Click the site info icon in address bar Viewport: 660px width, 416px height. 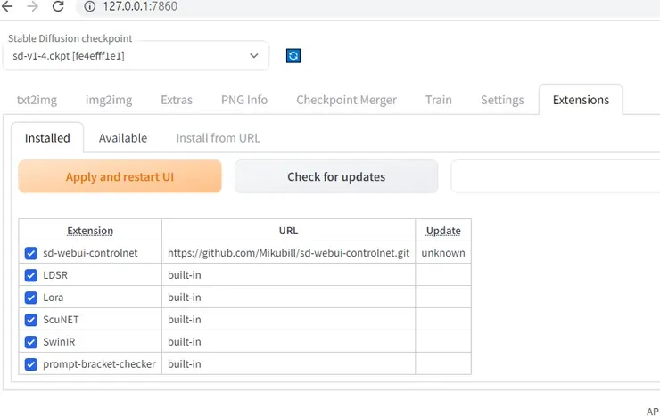[89, 6]
